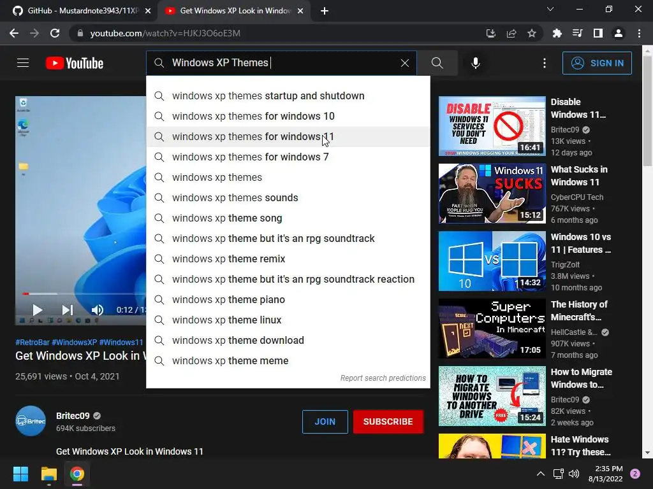Click 'Report search predictions' link
The width and height of the screenshot is (653, 489).
point(383,378)
